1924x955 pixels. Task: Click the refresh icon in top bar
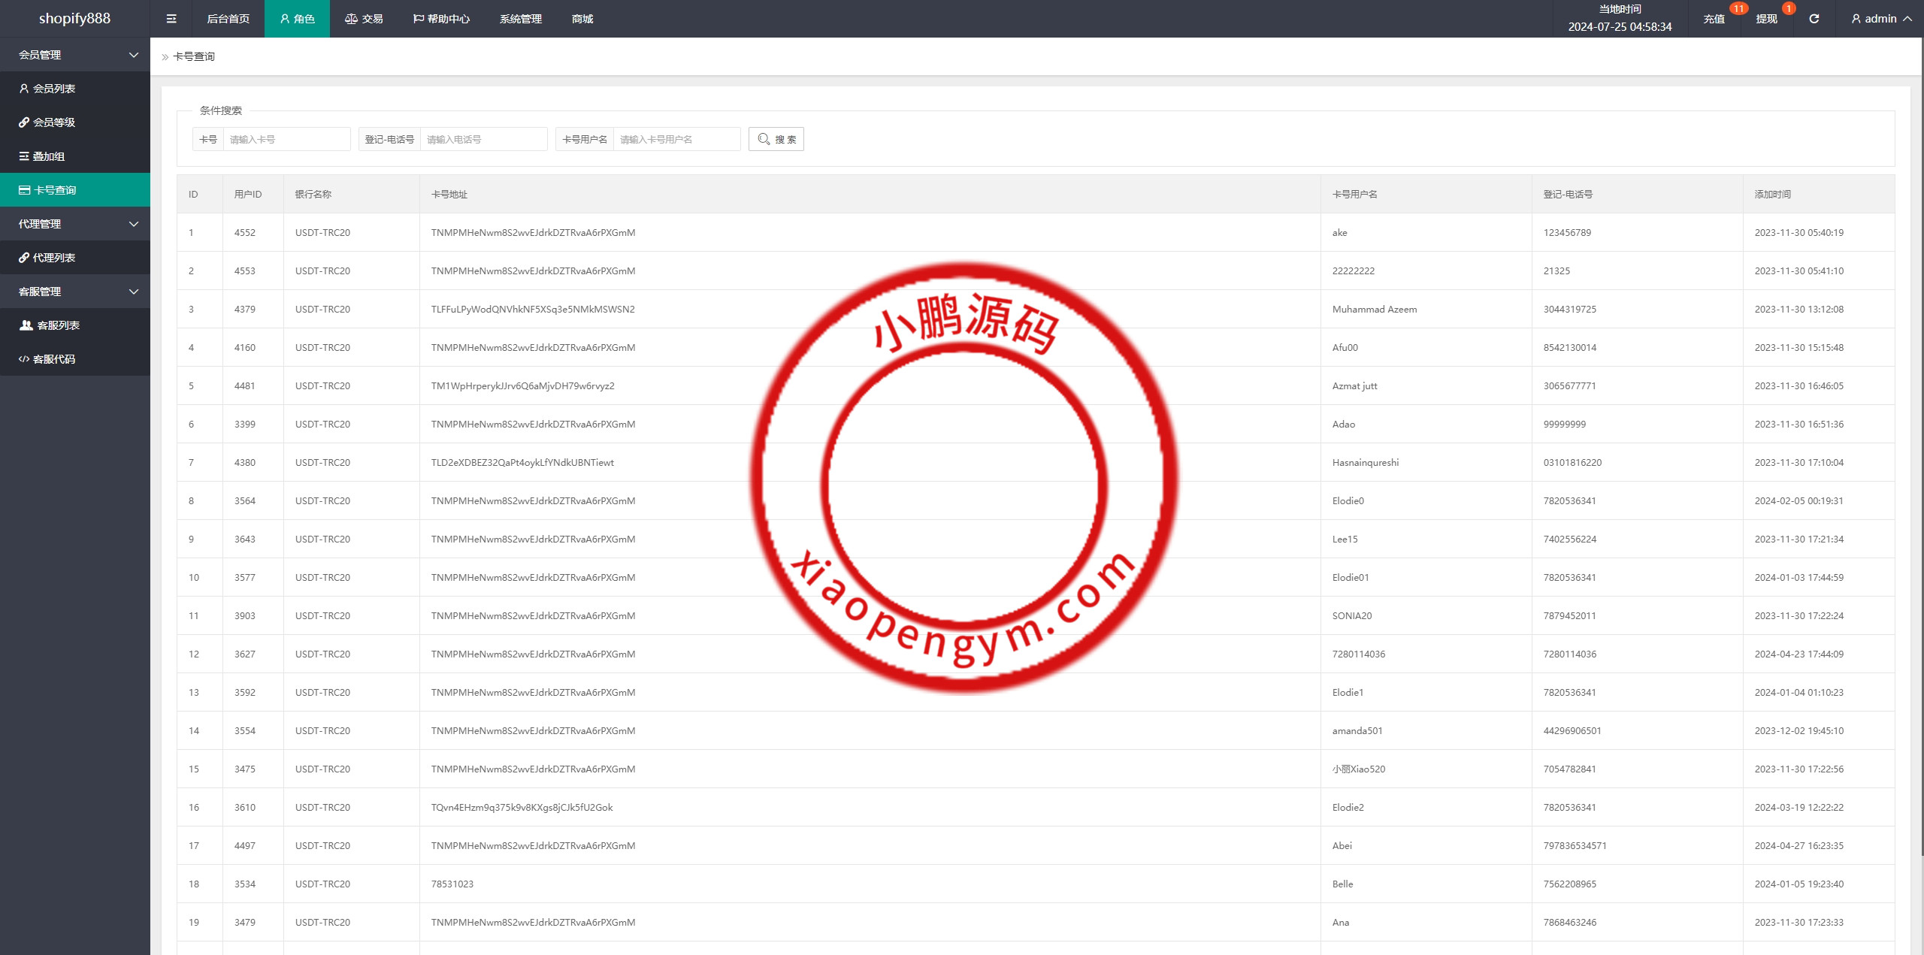[1814, 19]
